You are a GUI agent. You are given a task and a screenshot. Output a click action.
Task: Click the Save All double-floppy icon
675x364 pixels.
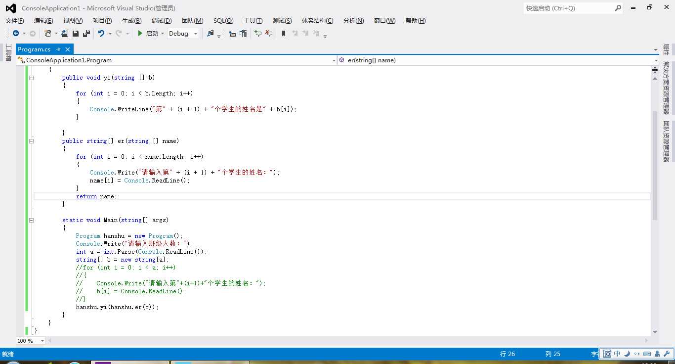click(86, 34)
